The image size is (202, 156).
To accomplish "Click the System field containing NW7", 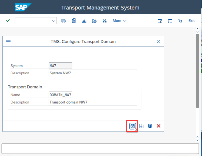I will pos(60,66).
